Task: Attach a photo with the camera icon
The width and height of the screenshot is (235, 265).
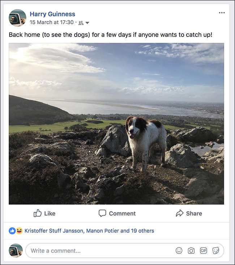Action: click(x=191, y=251)
